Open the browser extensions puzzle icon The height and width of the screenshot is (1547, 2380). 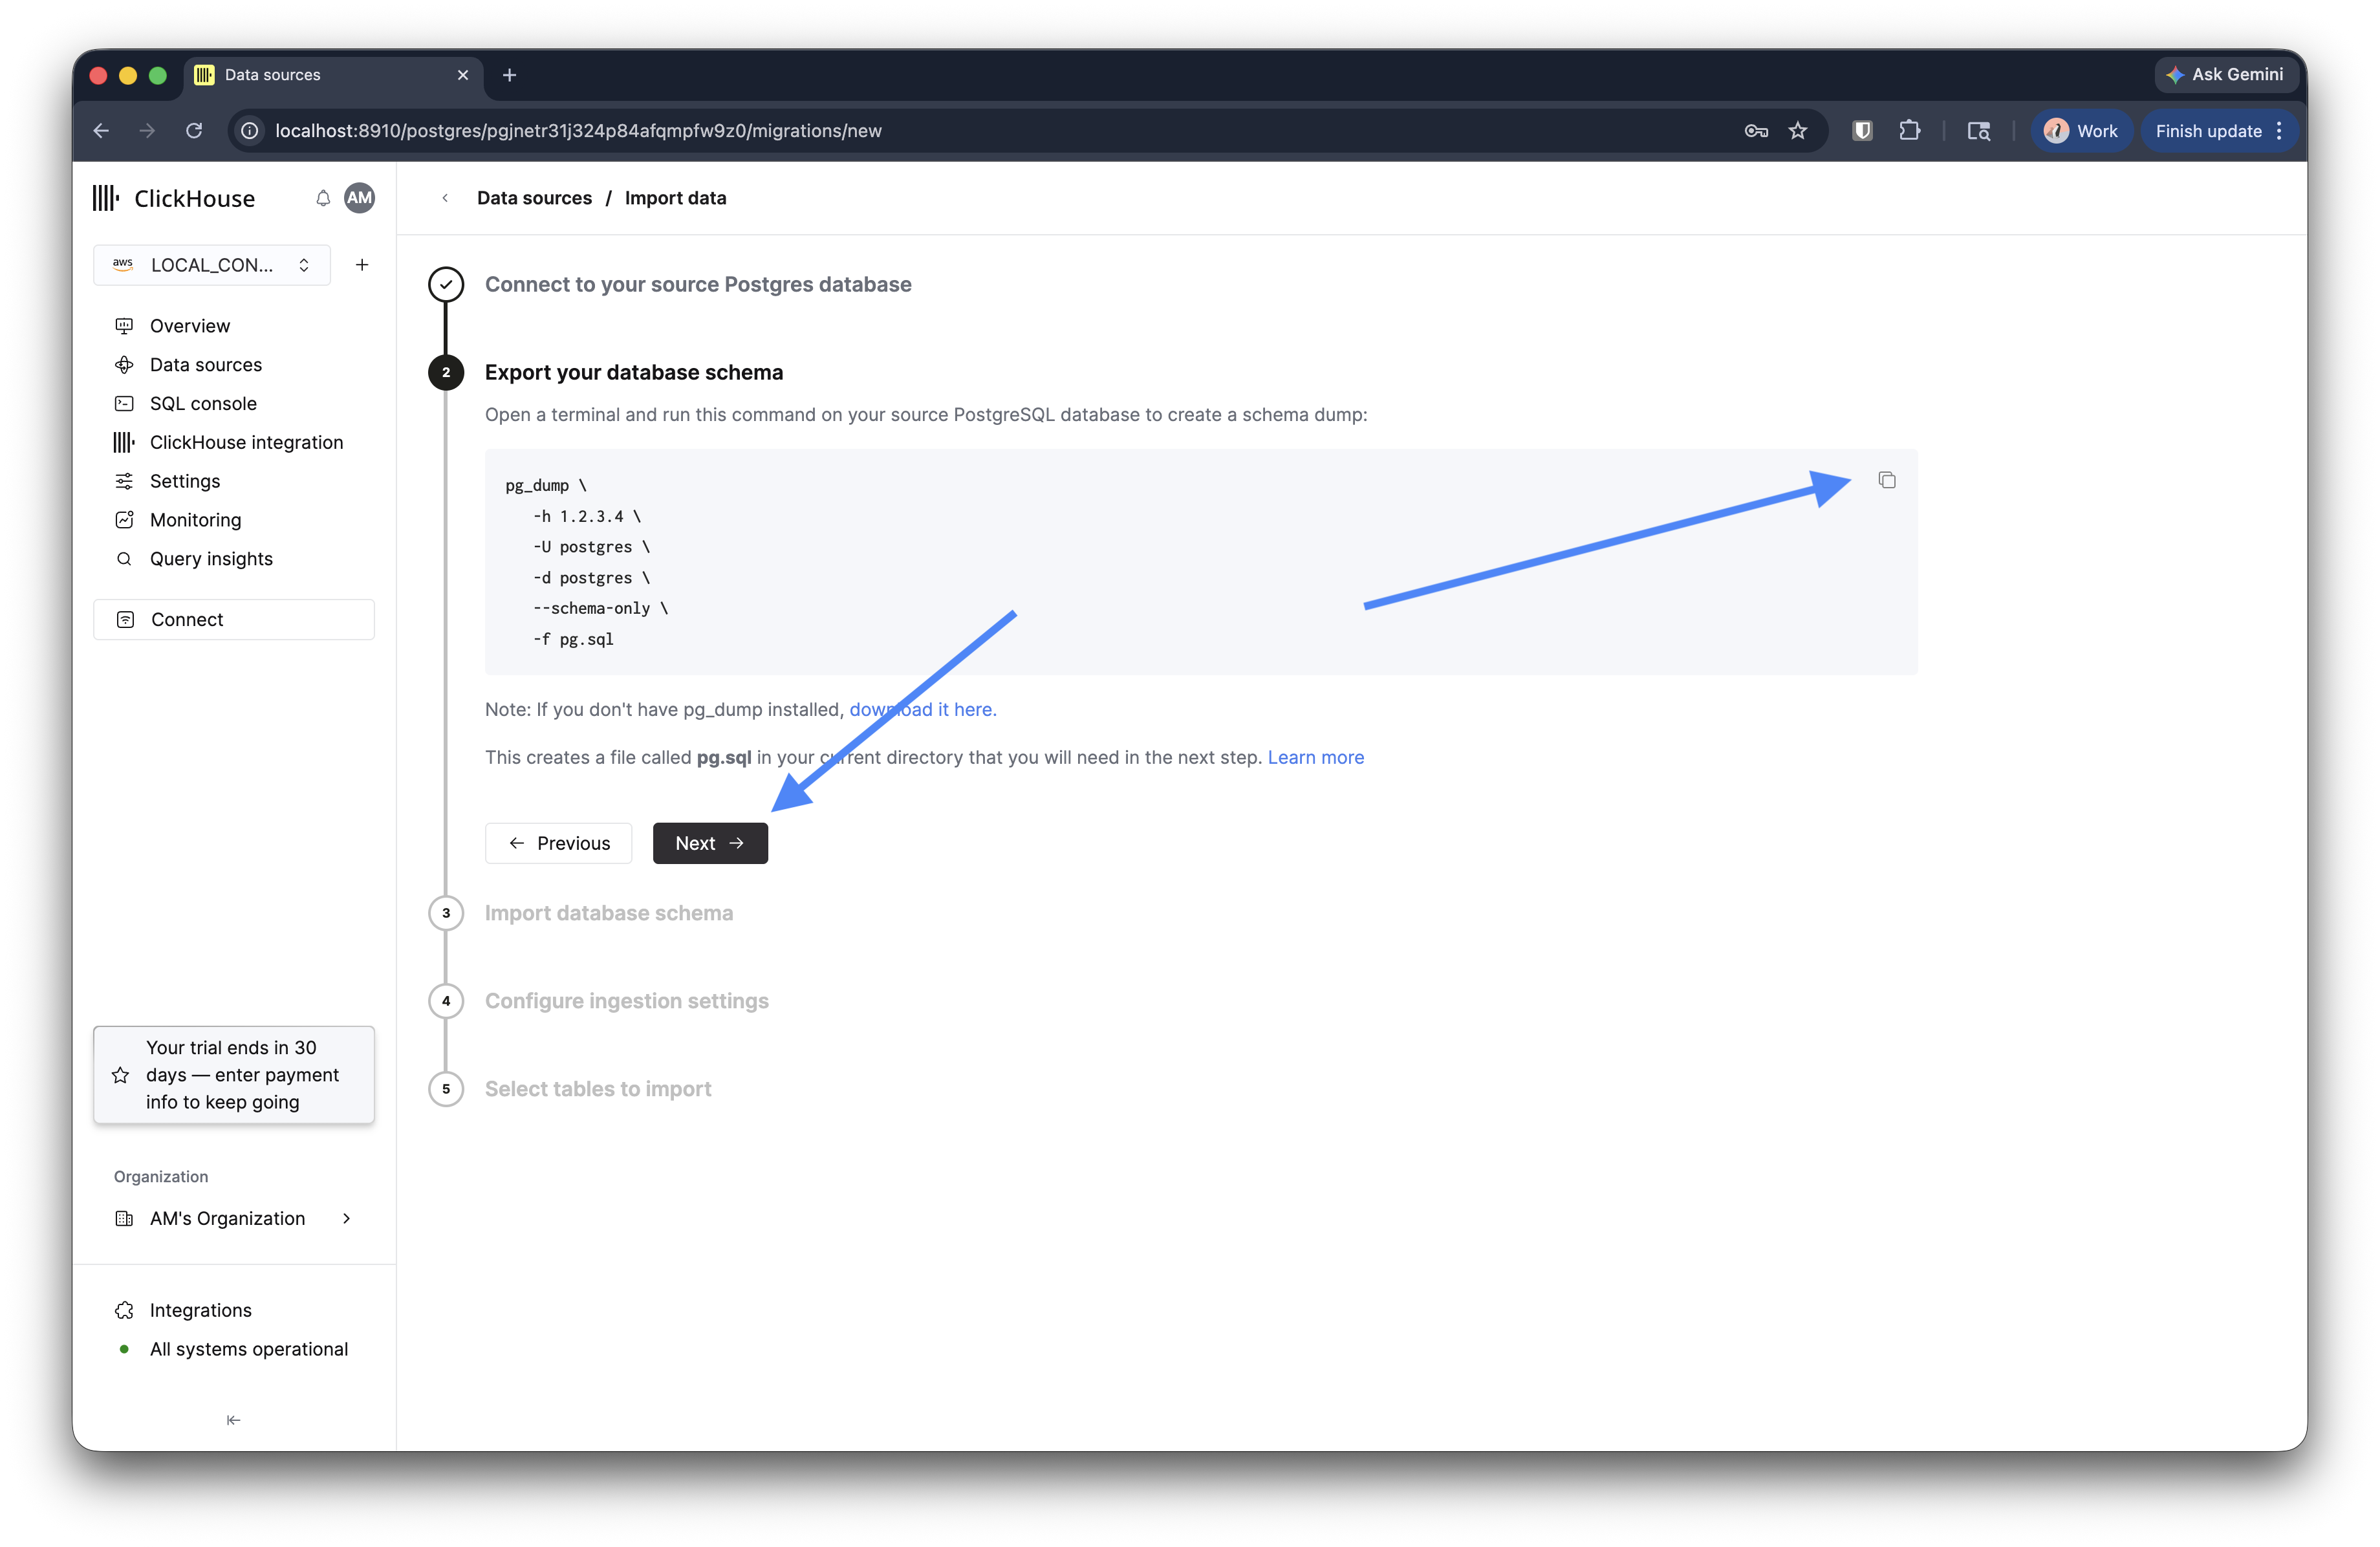1910,131
